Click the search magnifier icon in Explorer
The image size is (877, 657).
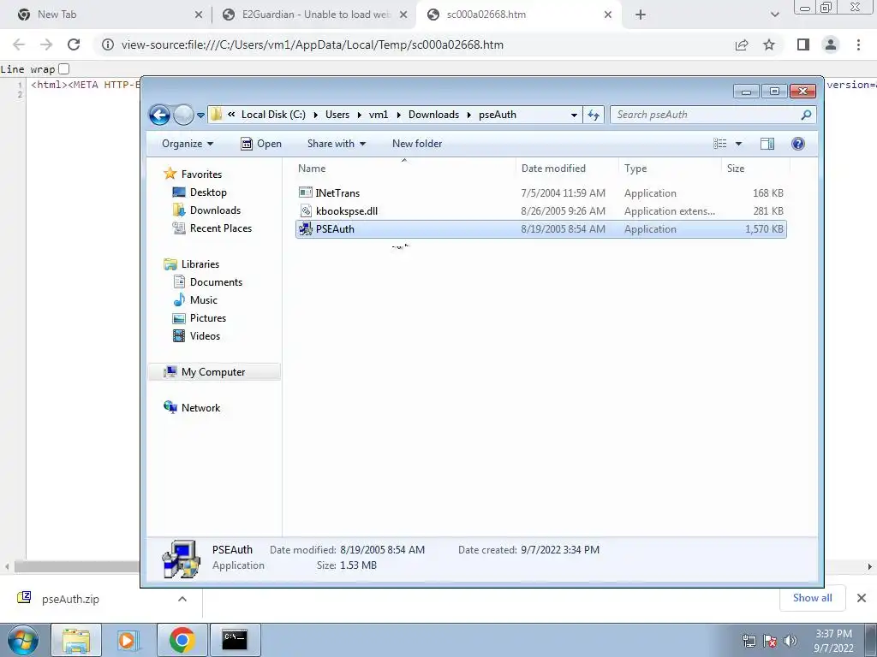tap(806, 115)
